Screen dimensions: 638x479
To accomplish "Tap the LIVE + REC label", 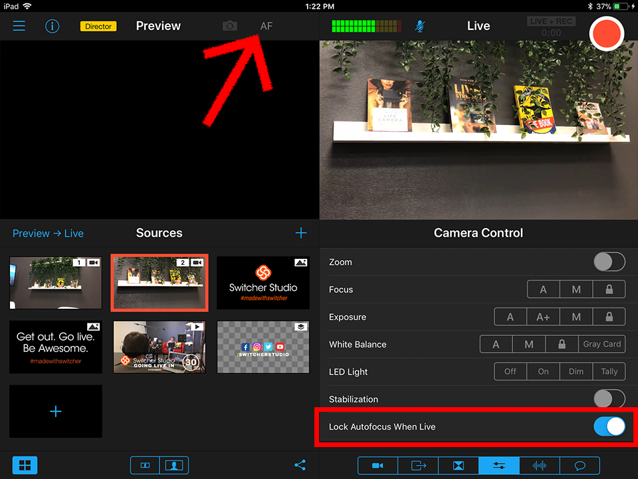I will [551, 21].
